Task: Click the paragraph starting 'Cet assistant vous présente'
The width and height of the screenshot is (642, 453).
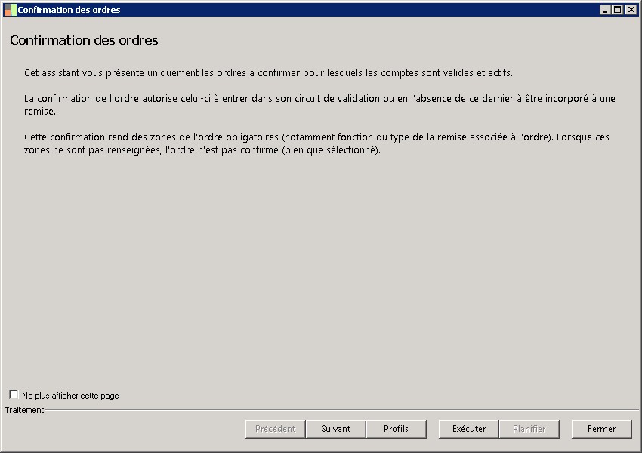Action: pos(268,72)
